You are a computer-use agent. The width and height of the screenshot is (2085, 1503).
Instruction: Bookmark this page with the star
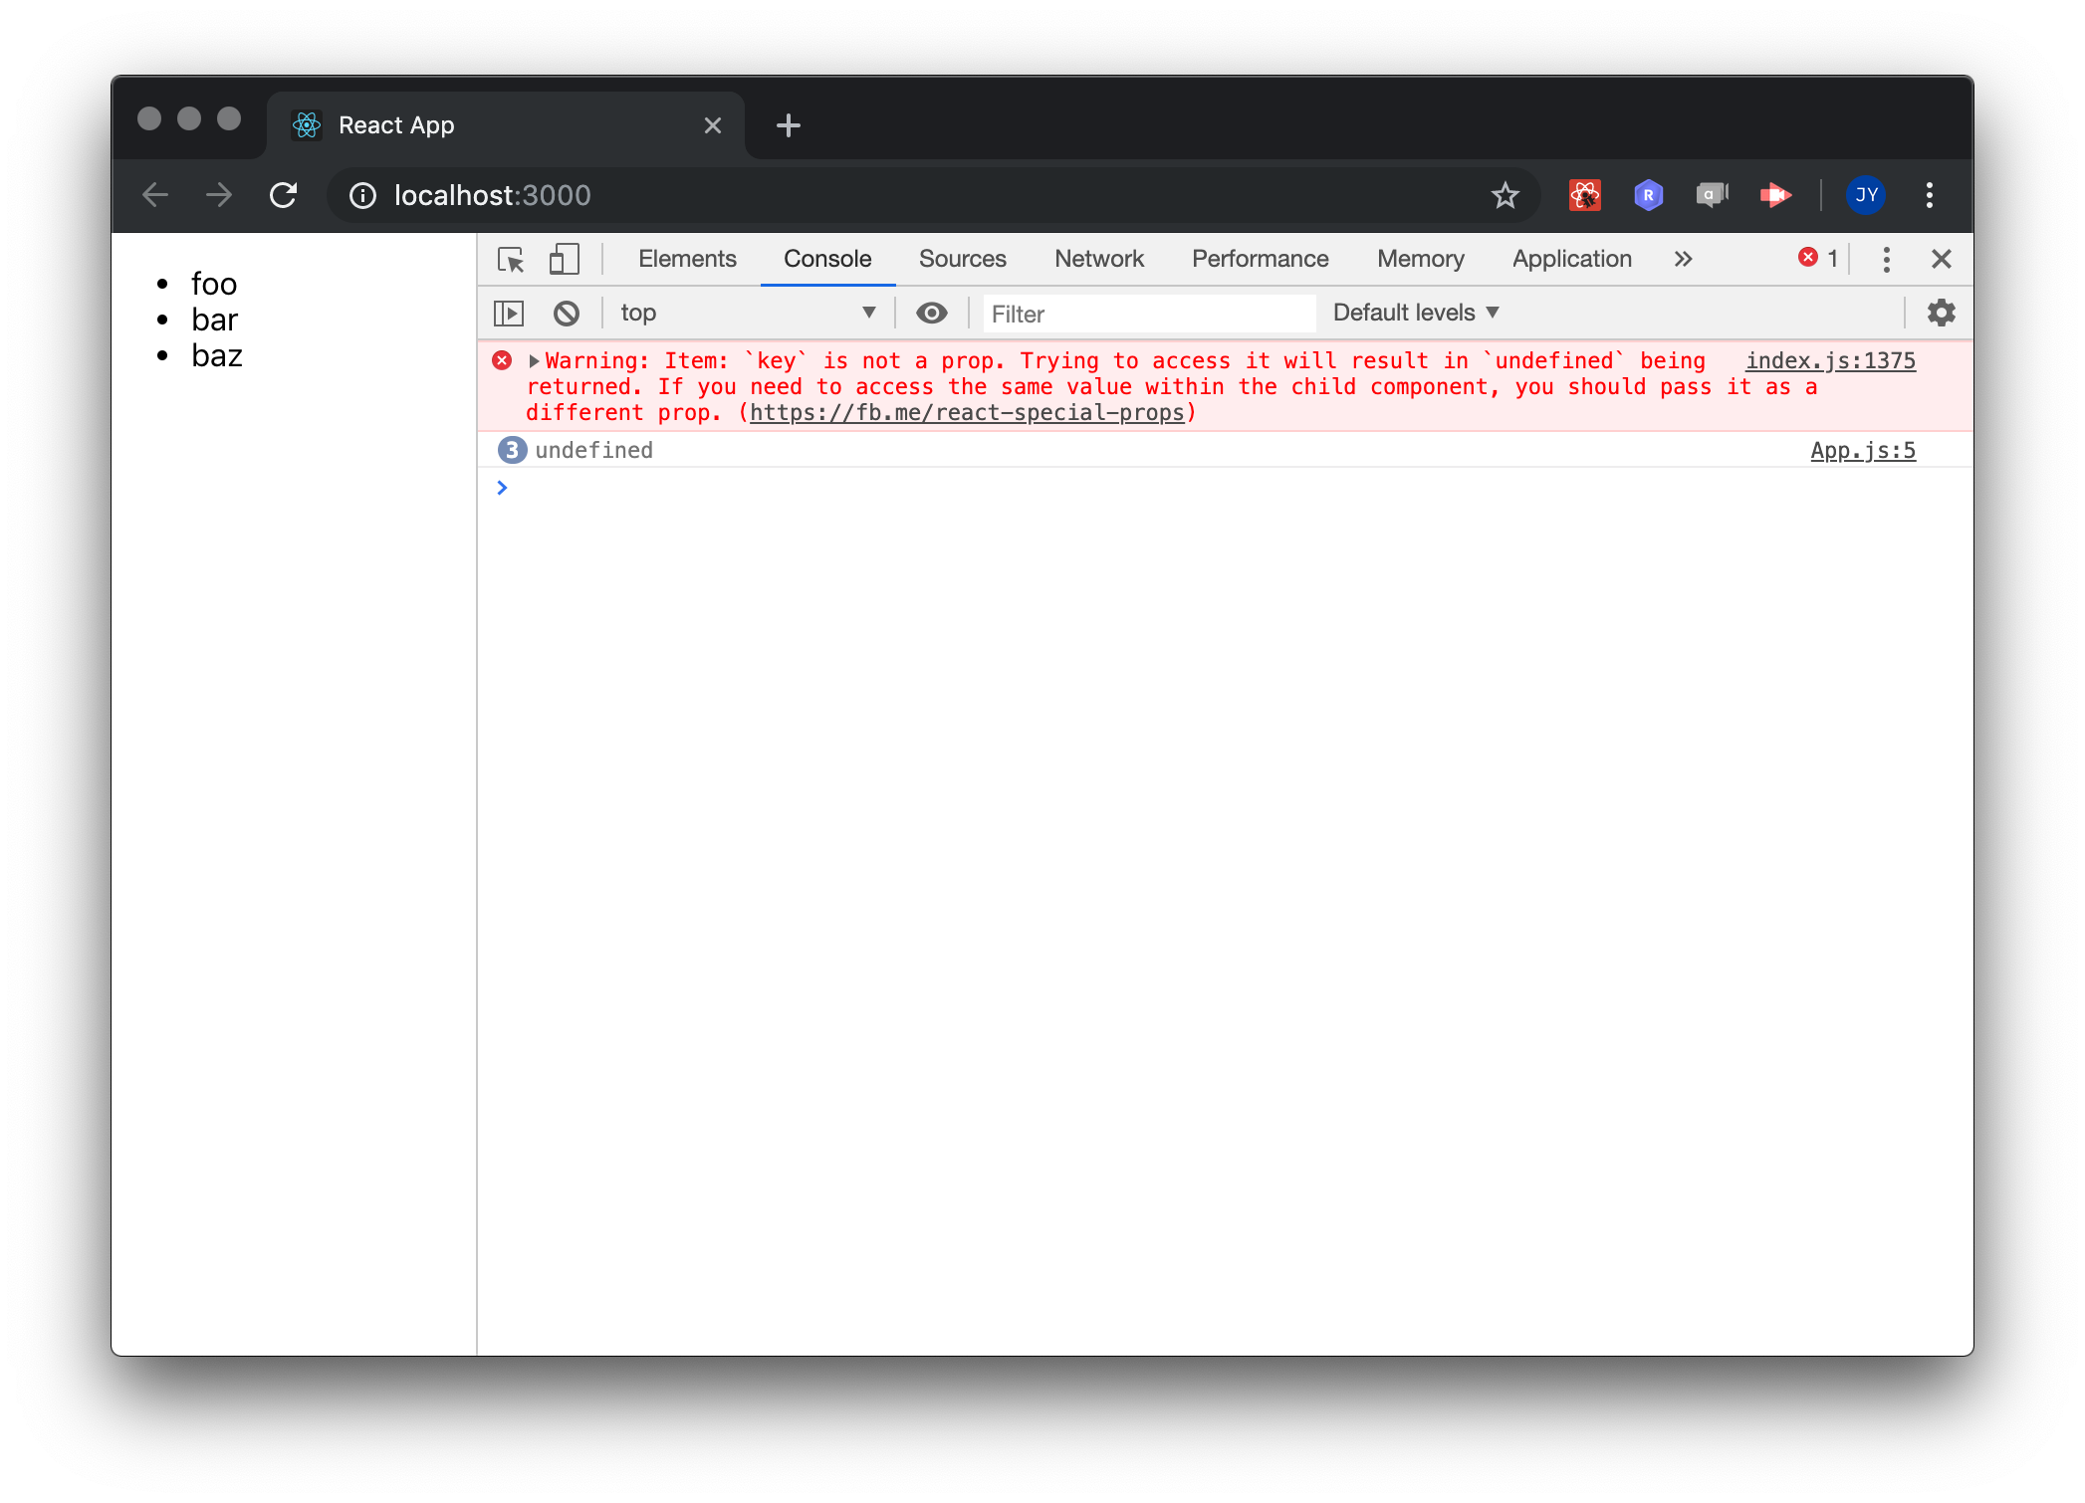(1505, 195)
